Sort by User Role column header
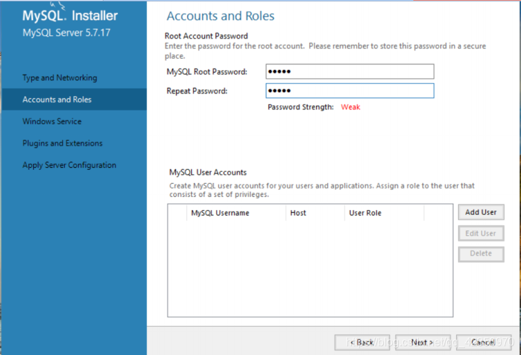The height and width of the screenshot is (355, 521). (384, 213)
